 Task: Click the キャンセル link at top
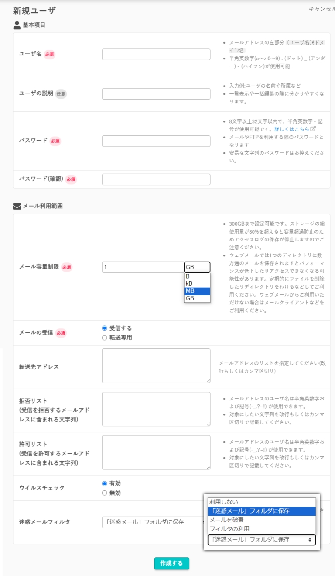(321, 9)
